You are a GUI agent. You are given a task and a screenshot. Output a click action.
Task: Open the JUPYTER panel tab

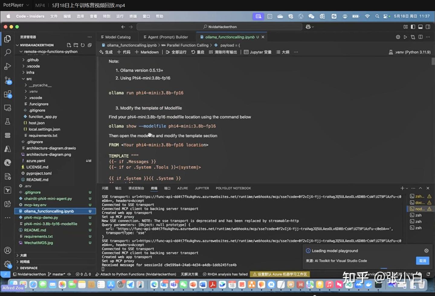point(202,188)
